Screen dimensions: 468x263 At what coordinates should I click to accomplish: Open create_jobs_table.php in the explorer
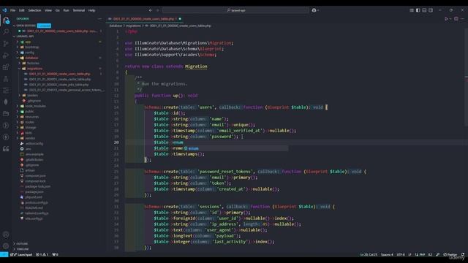point(58,85)
